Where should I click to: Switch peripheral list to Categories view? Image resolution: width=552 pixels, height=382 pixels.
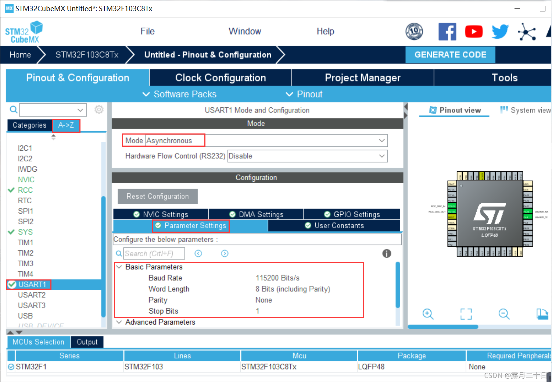click(x=29, y=125)
